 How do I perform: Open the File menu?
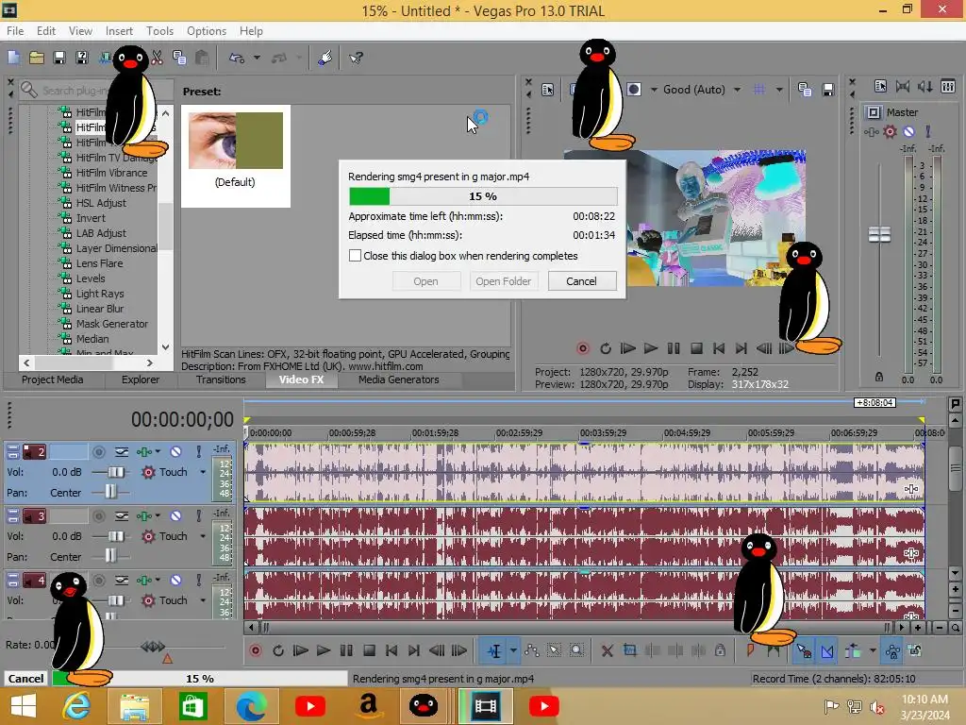tap(15, 31)
